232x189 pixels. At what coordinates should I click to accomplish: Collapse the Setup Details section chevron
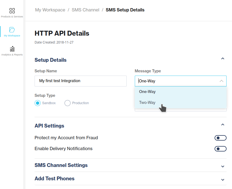click(222, 58)
